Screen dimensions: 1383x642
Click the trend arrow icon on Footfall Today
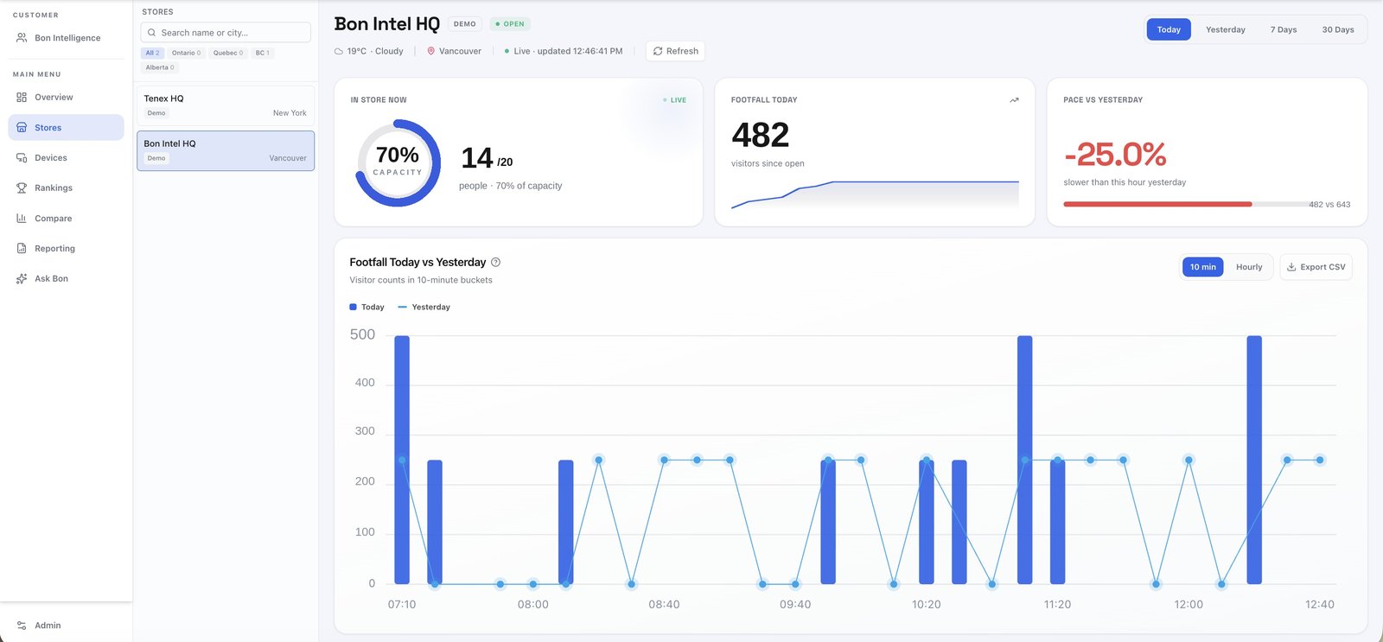tap(1014, 100)
